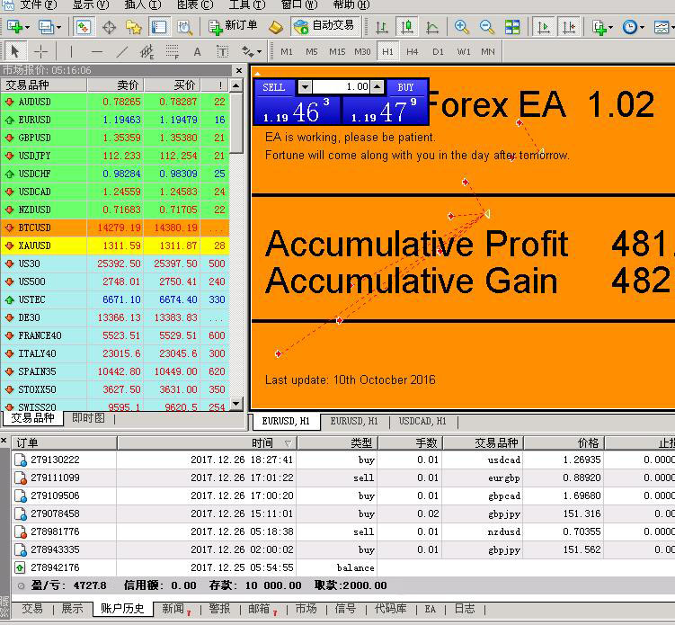Select order 279130222 in account history

(343, 460)
